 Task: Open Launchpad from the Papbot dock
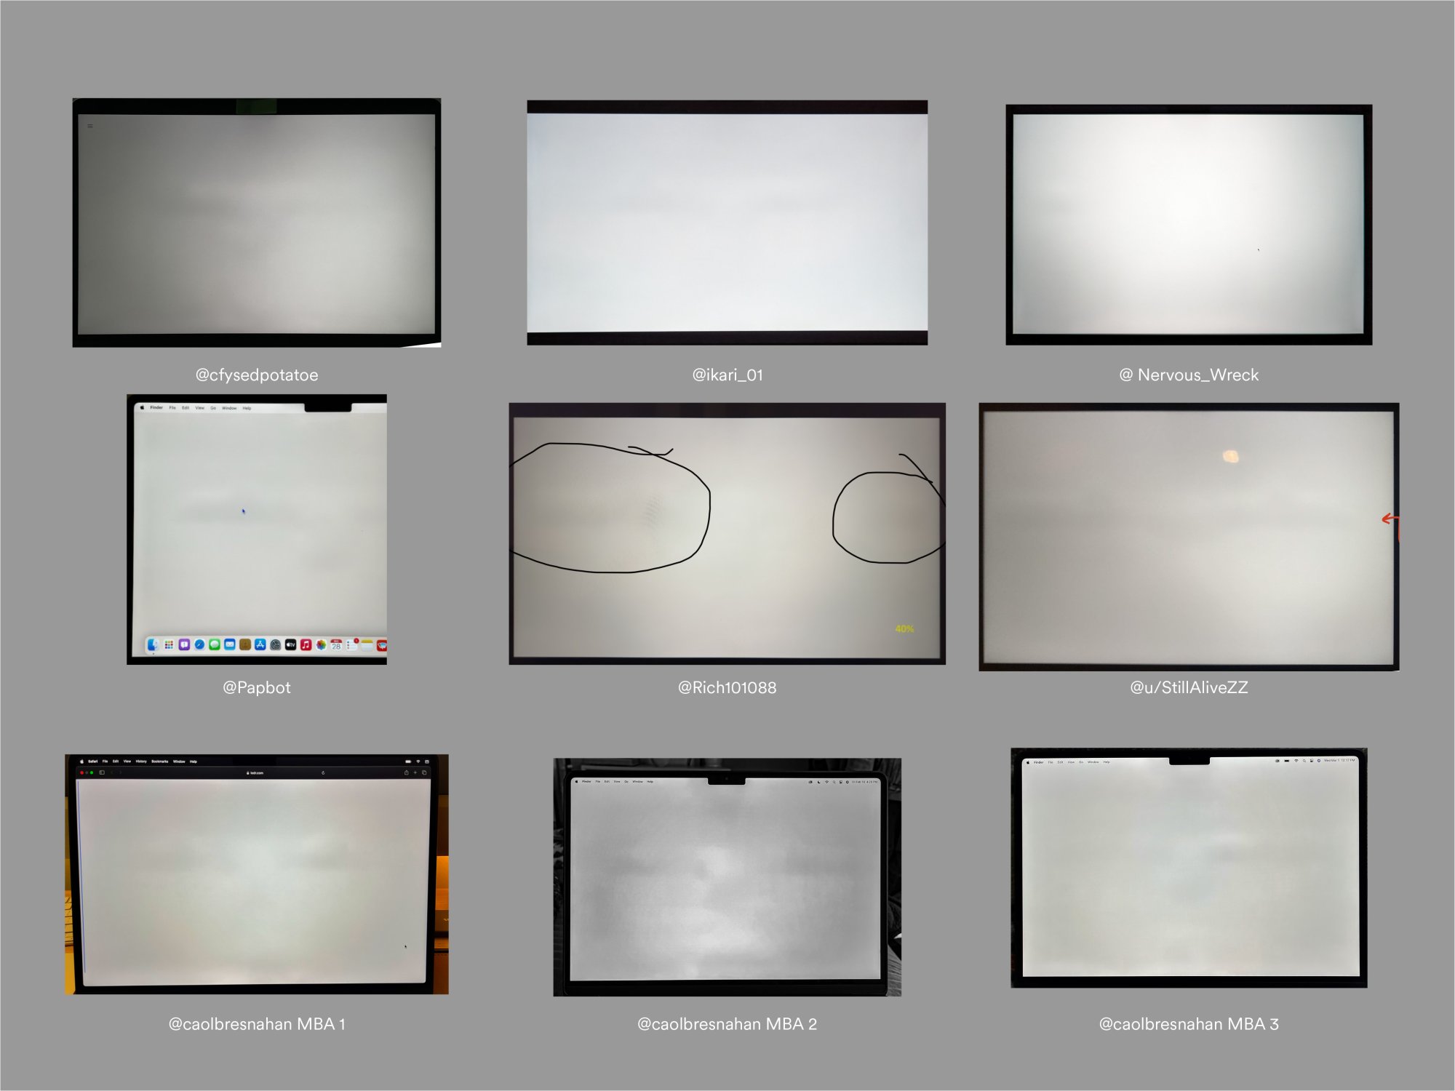tap(169, 644)
